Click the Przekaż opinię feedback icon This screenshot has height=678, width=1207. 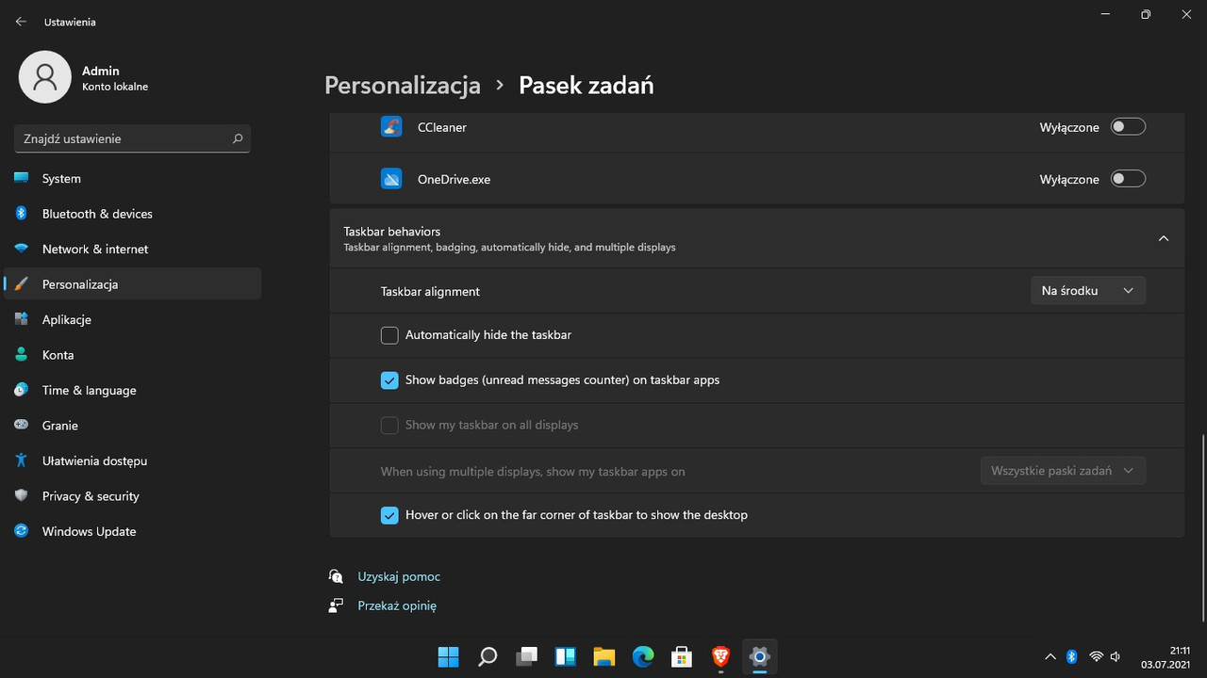tap(336, 605)
